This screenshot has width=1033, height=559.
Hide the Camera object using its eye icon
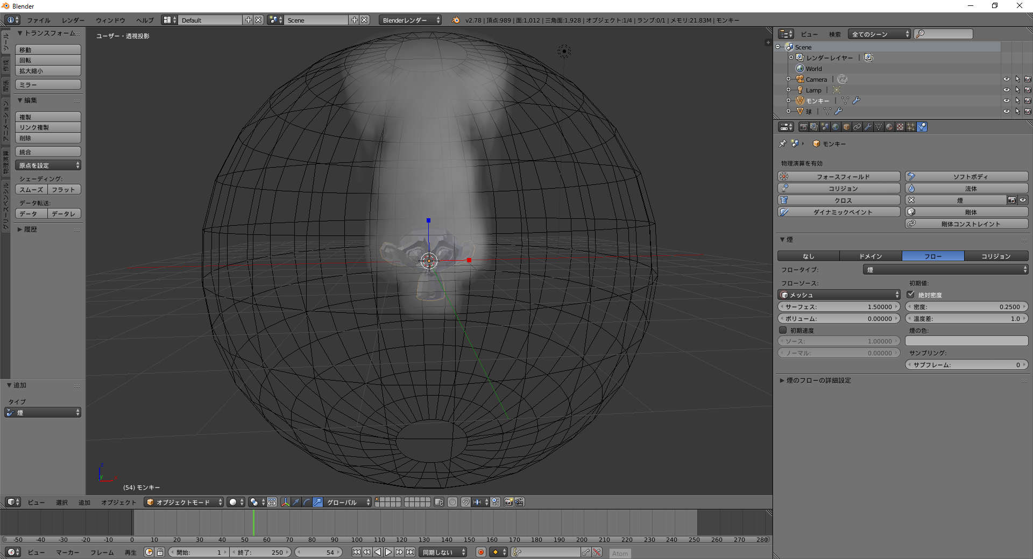point(1006,79)
